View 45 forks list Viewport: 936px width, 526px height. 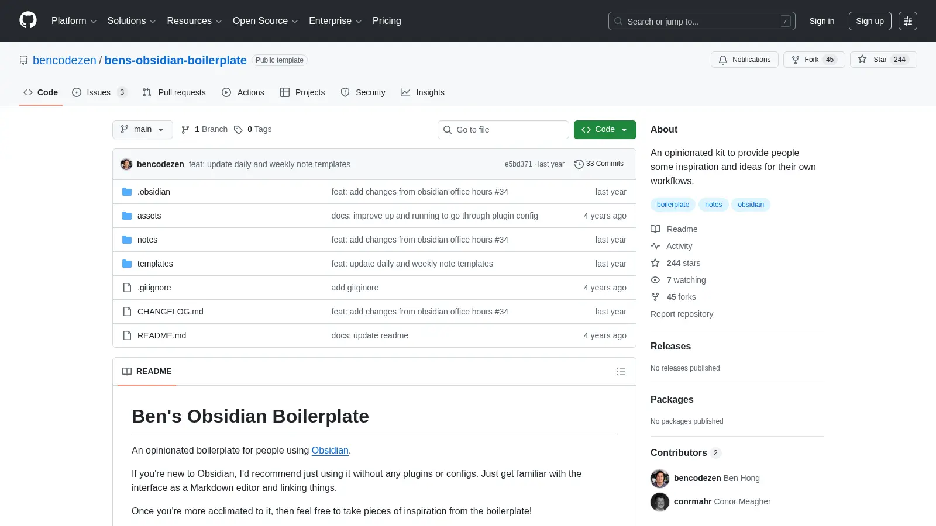point(673,297)
